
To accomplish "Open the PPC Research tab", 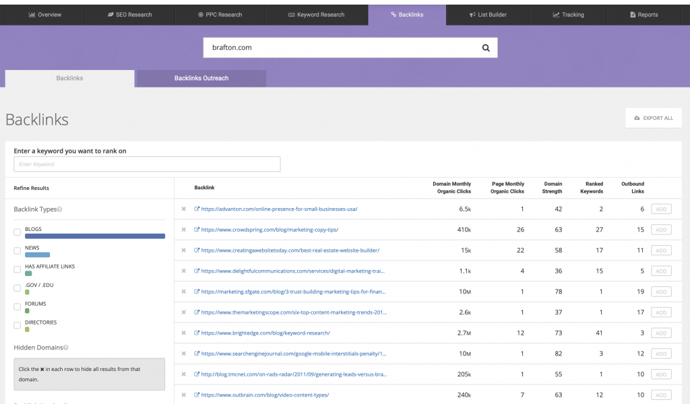I will pos(220,15).
